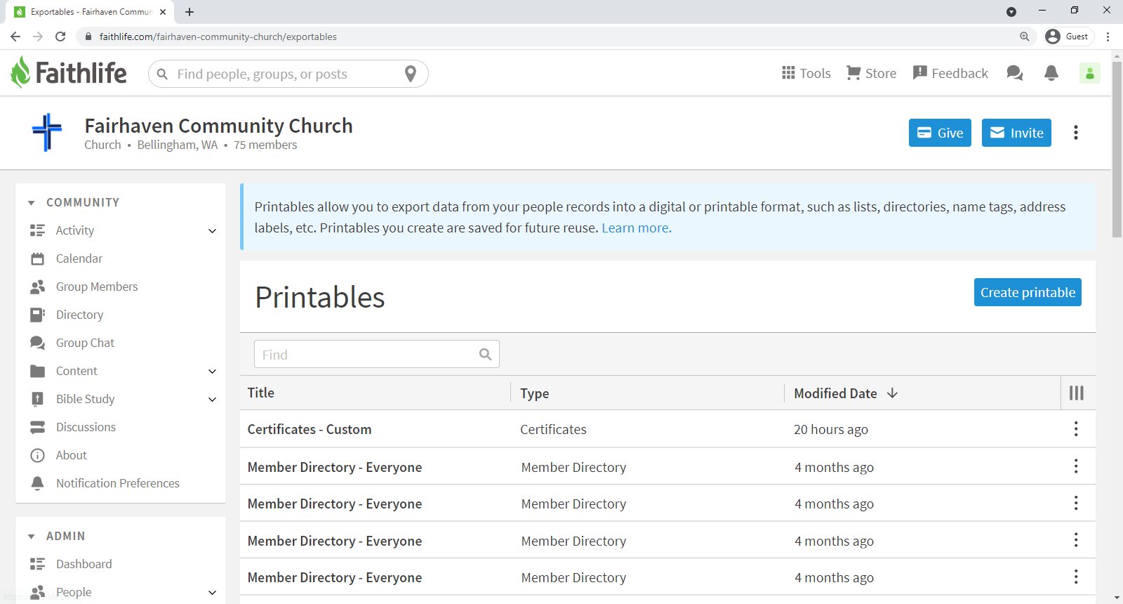
Task: Click the 20 hours ago cell
Action: pos(831,429)
